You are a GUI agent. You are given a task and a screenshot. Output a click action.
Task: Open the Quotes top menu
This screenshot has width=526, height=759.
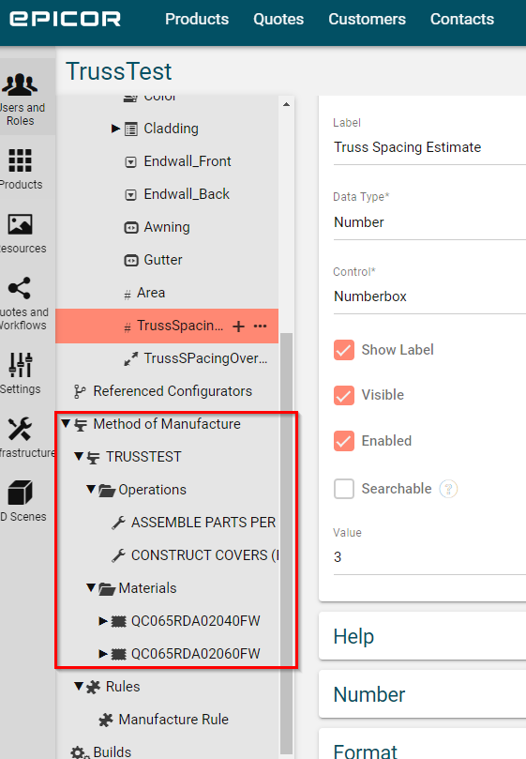tap(278, 19)
